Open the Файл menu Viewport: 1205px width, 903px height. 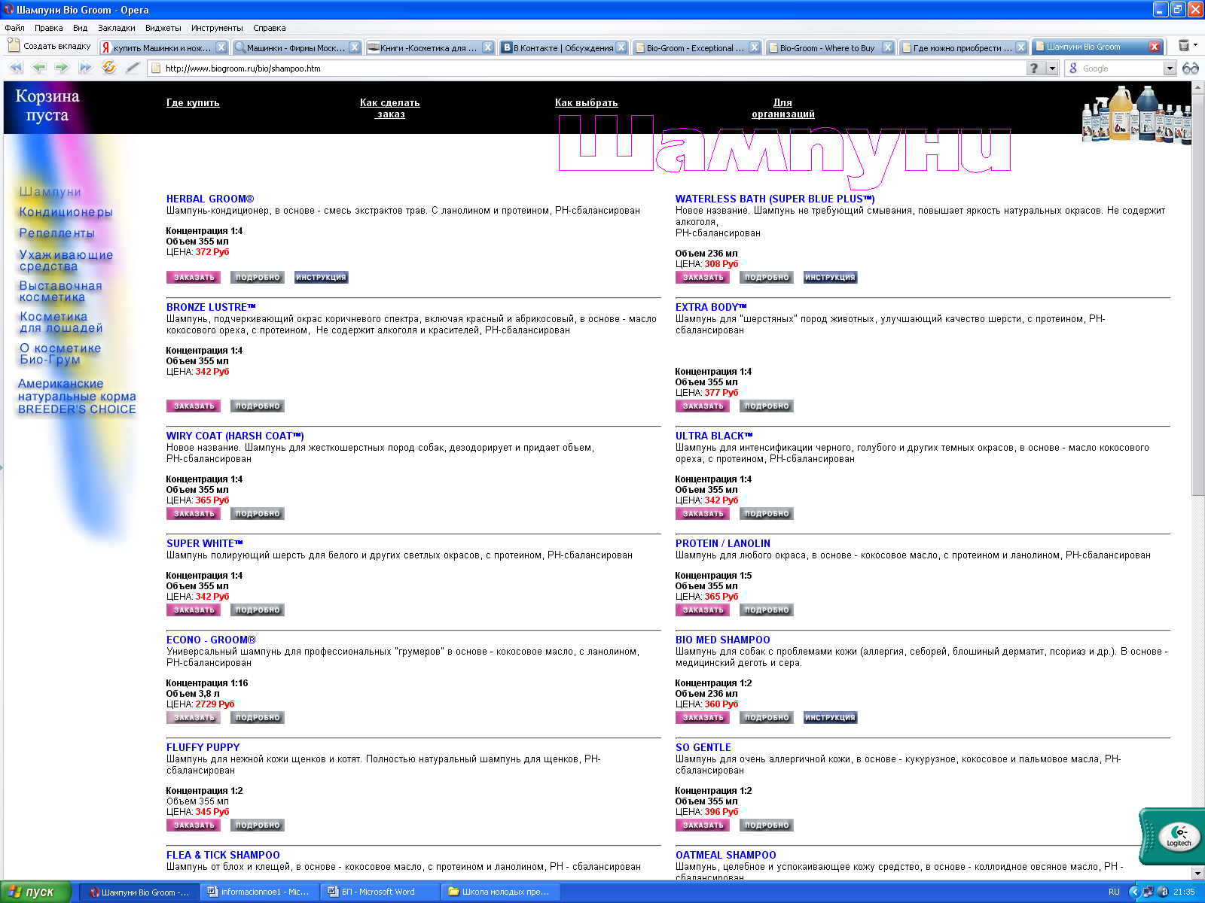[14, 28]
